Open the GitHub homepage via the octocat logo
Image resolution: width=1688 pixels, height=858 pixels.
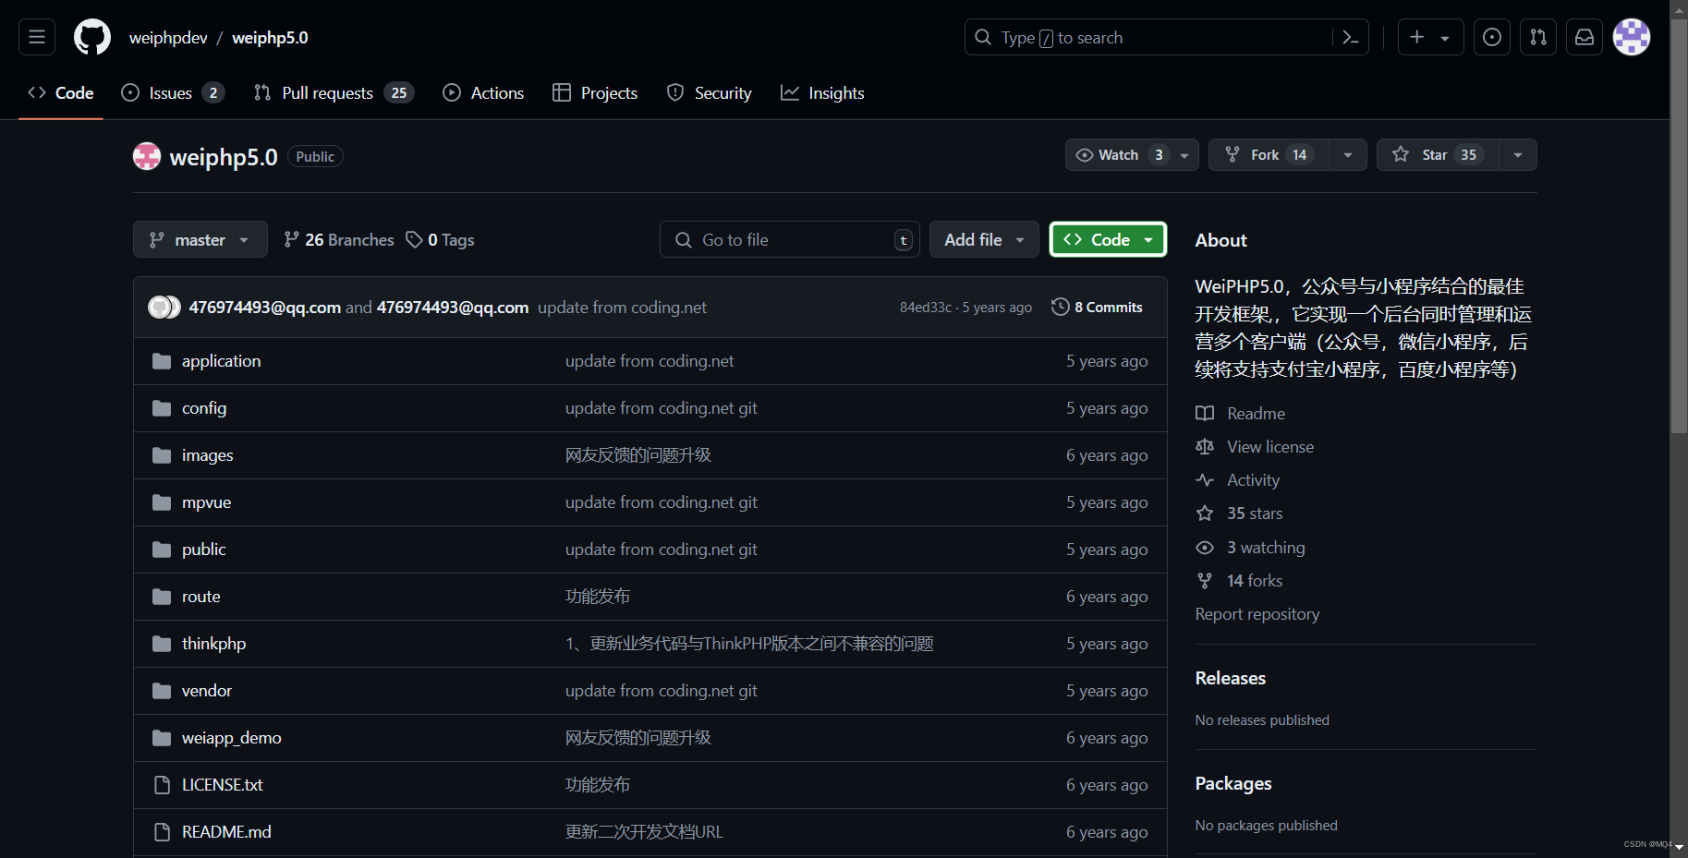tap(91, 37)
